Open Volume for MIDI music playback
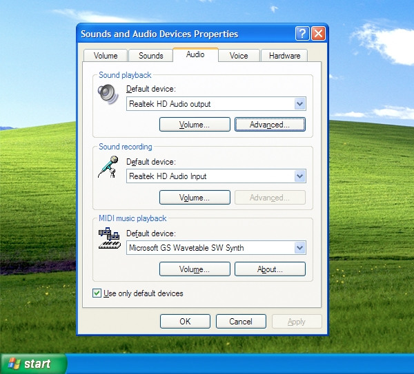The width and height of the screenshot is (414, 374). click(x=195, y=269)
